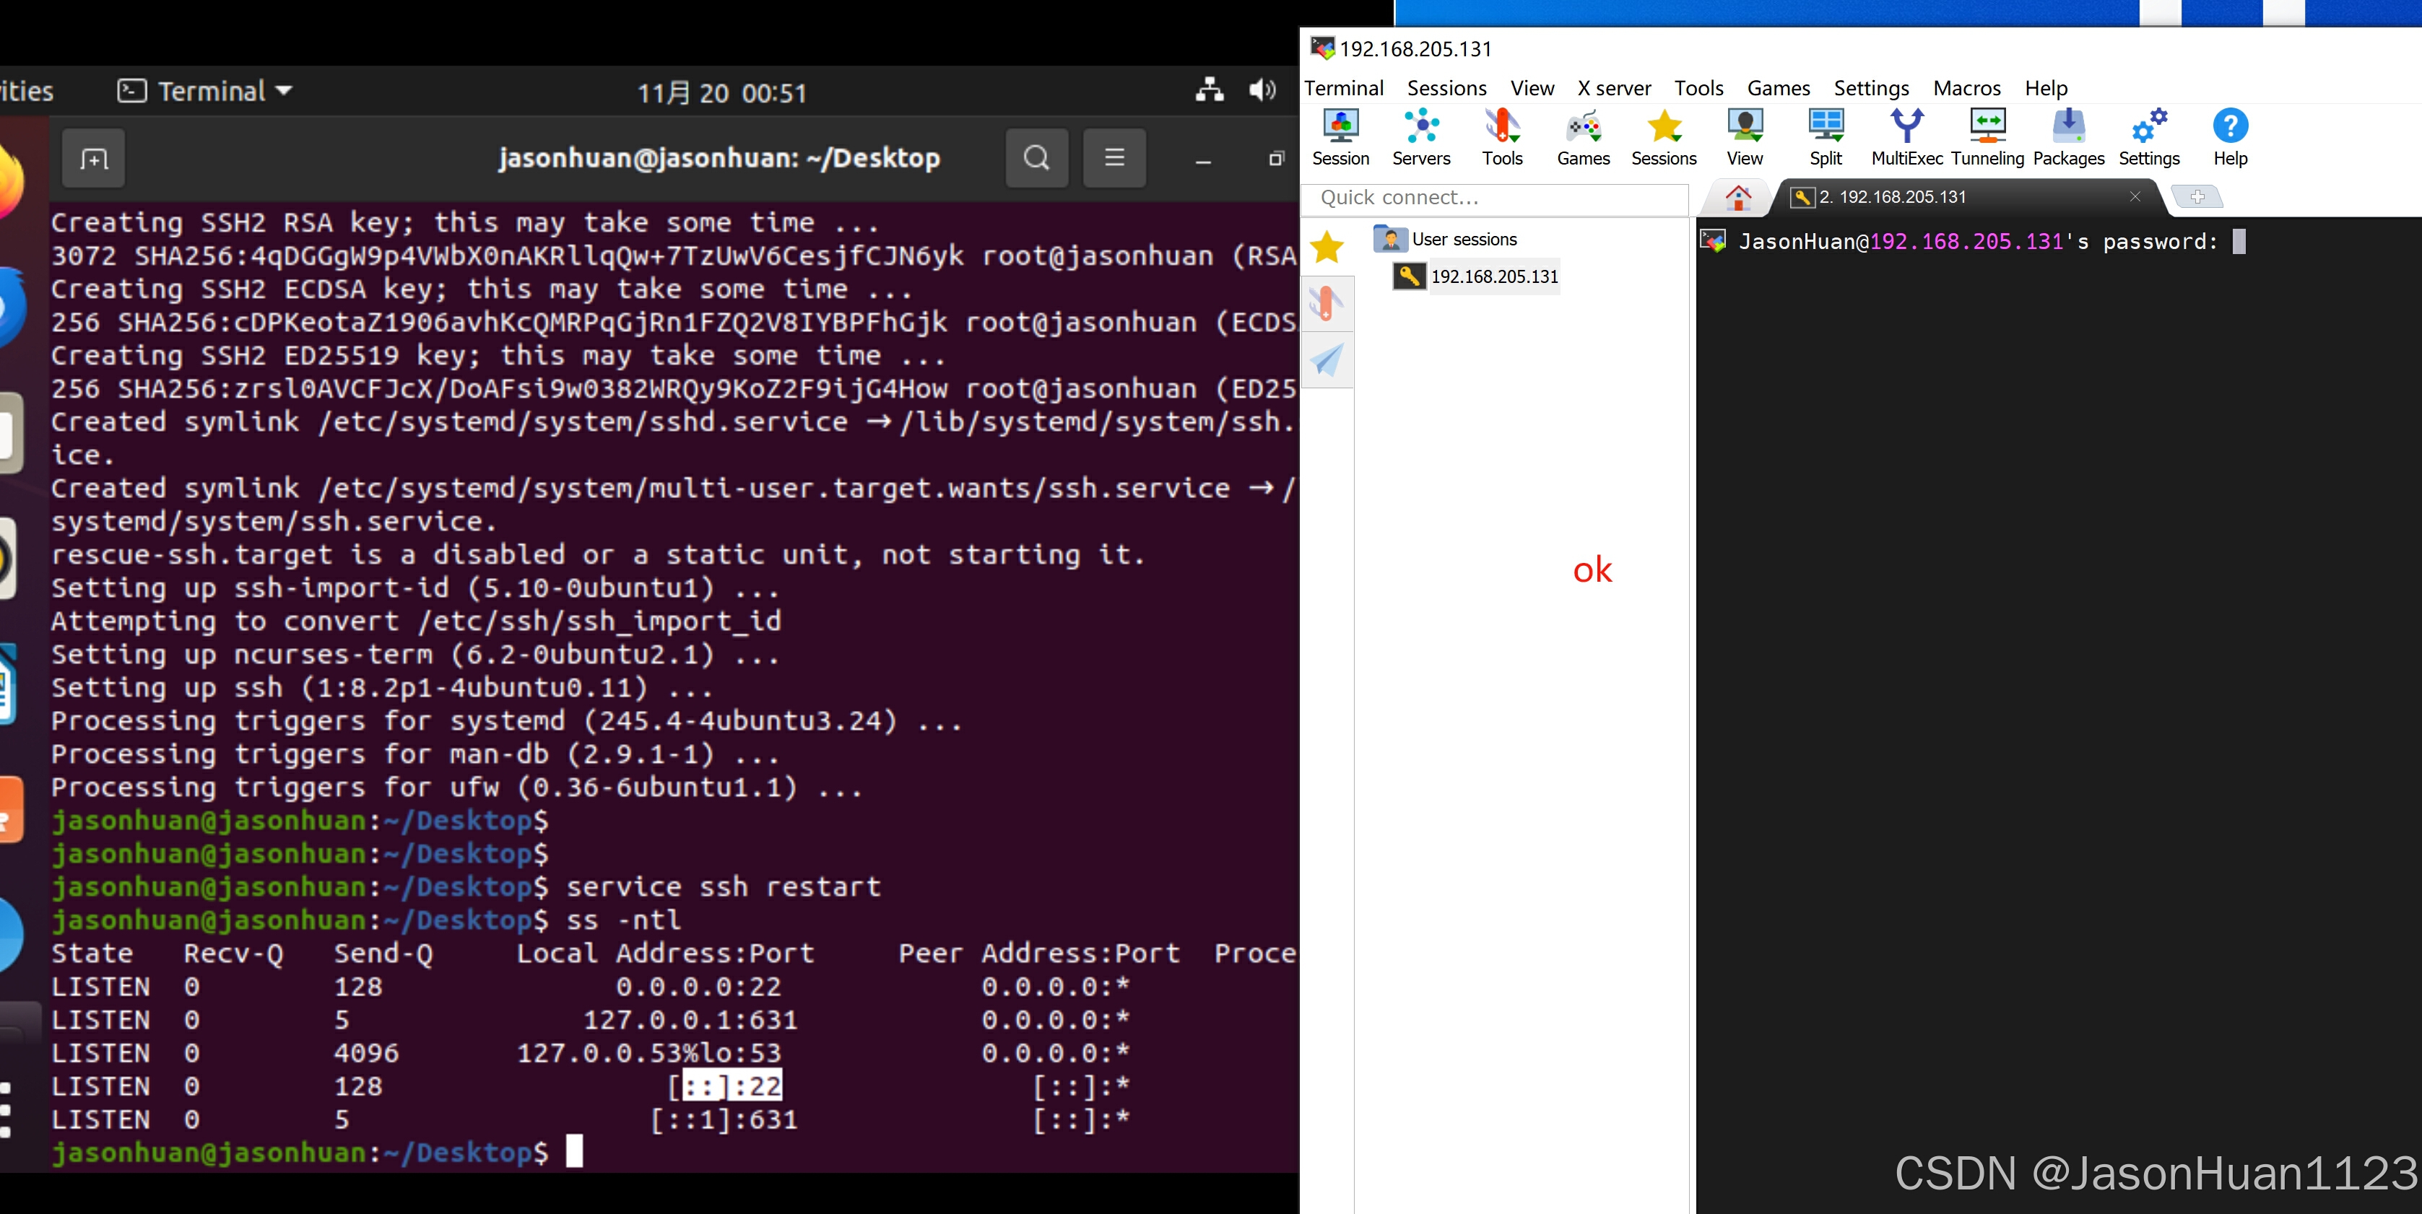Click the Ubuntu volume speaker icon

pyautogui.click(x=1262, y=90)
